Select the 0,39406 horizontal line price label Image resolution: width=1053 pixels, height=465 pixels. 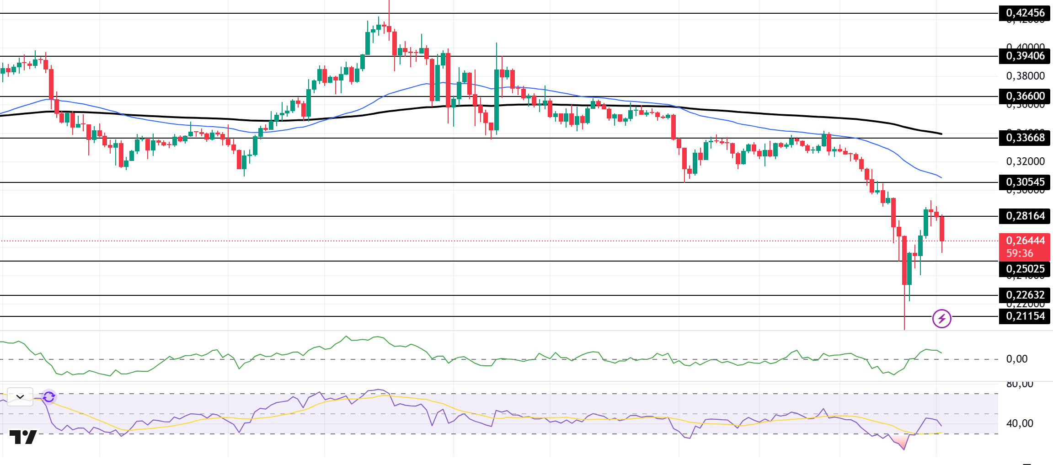1025,56
